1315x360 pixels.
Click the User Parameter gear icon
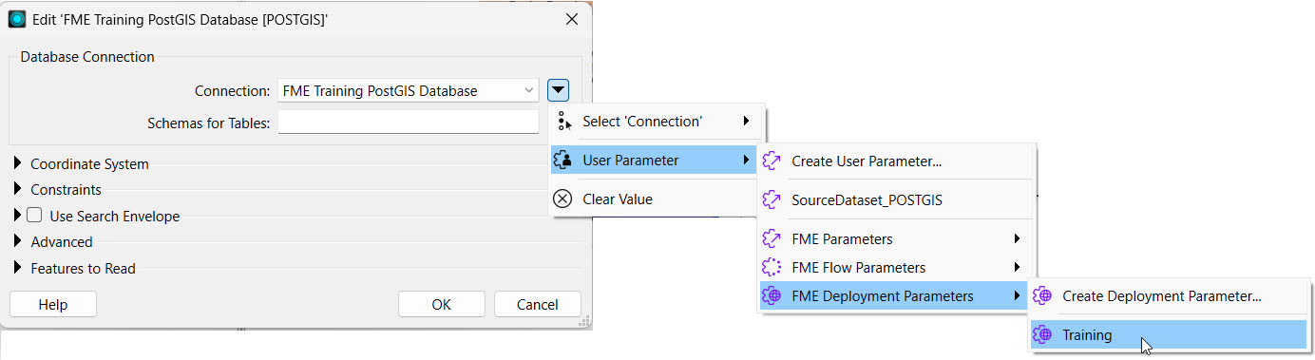click(562, 161)
